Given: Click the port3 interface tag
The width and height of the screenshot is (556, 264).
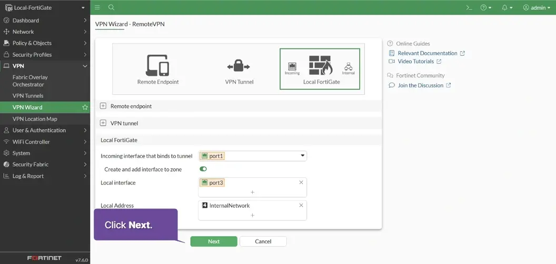Looking at the screenshot, I should 212,182.
